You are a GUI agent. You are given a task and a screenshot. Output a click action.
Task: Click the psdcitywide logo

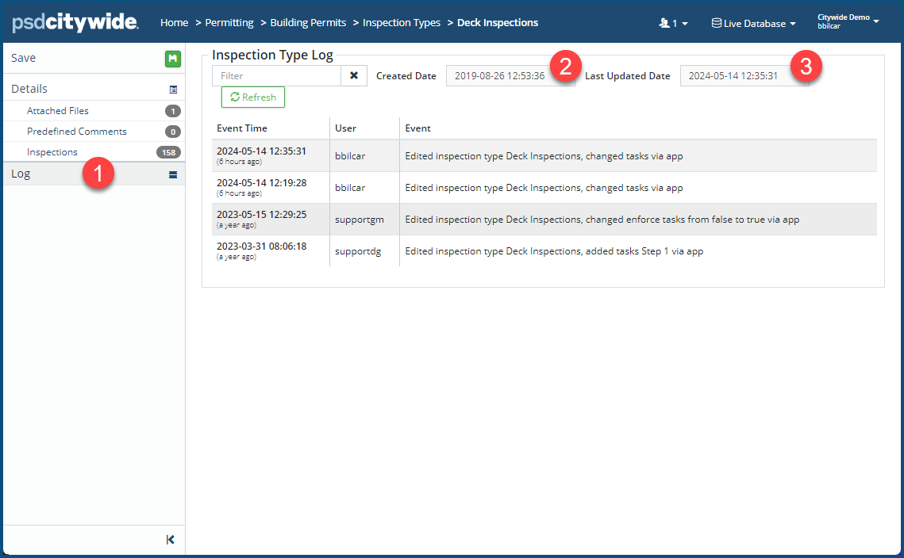75,22
